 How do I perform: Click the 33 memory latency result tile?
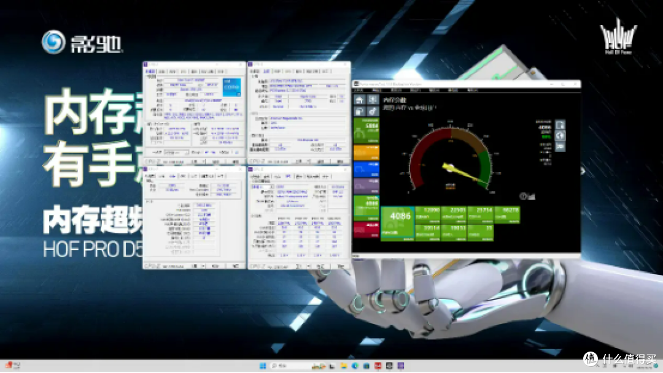coord(480,233)
